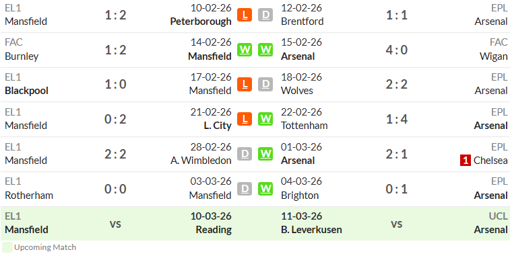Image resolution: width=510 pixels, height=260 pixels.
Task: Click the W badge for Burnley vs Mansfield
Action: (245, 50)
